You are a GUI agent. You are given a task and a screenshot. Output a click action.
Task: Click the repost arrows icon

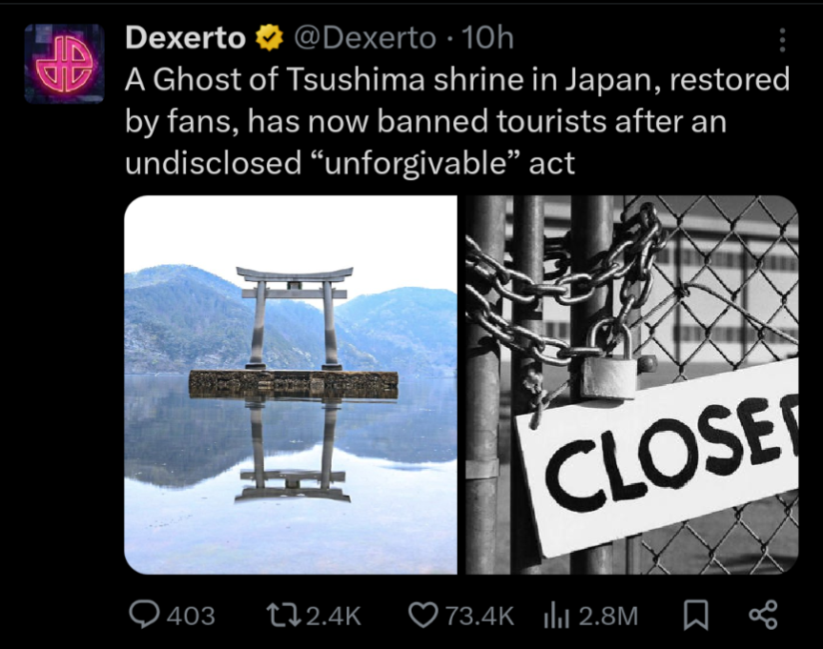tap(283, 615)
